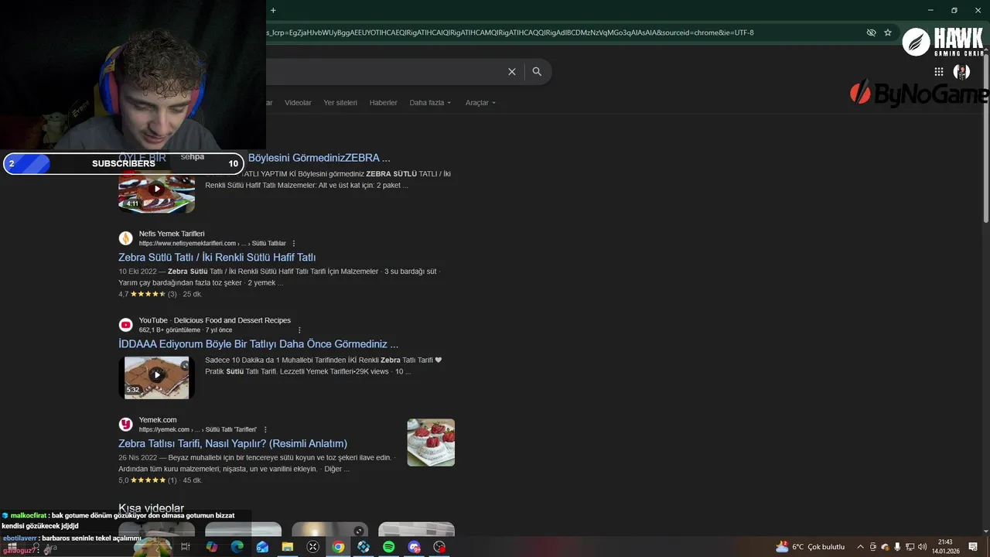
Task: Open the weather widget showing 6°C Çok bulutlu
Action: click(810, 547)
